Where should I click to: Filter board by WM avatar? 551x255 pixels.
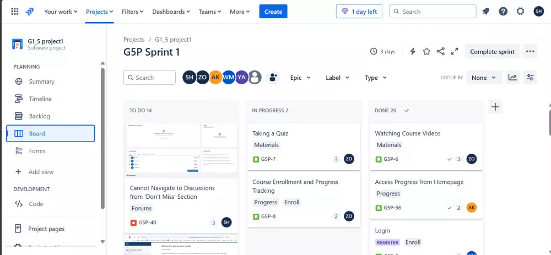[229, 78]
